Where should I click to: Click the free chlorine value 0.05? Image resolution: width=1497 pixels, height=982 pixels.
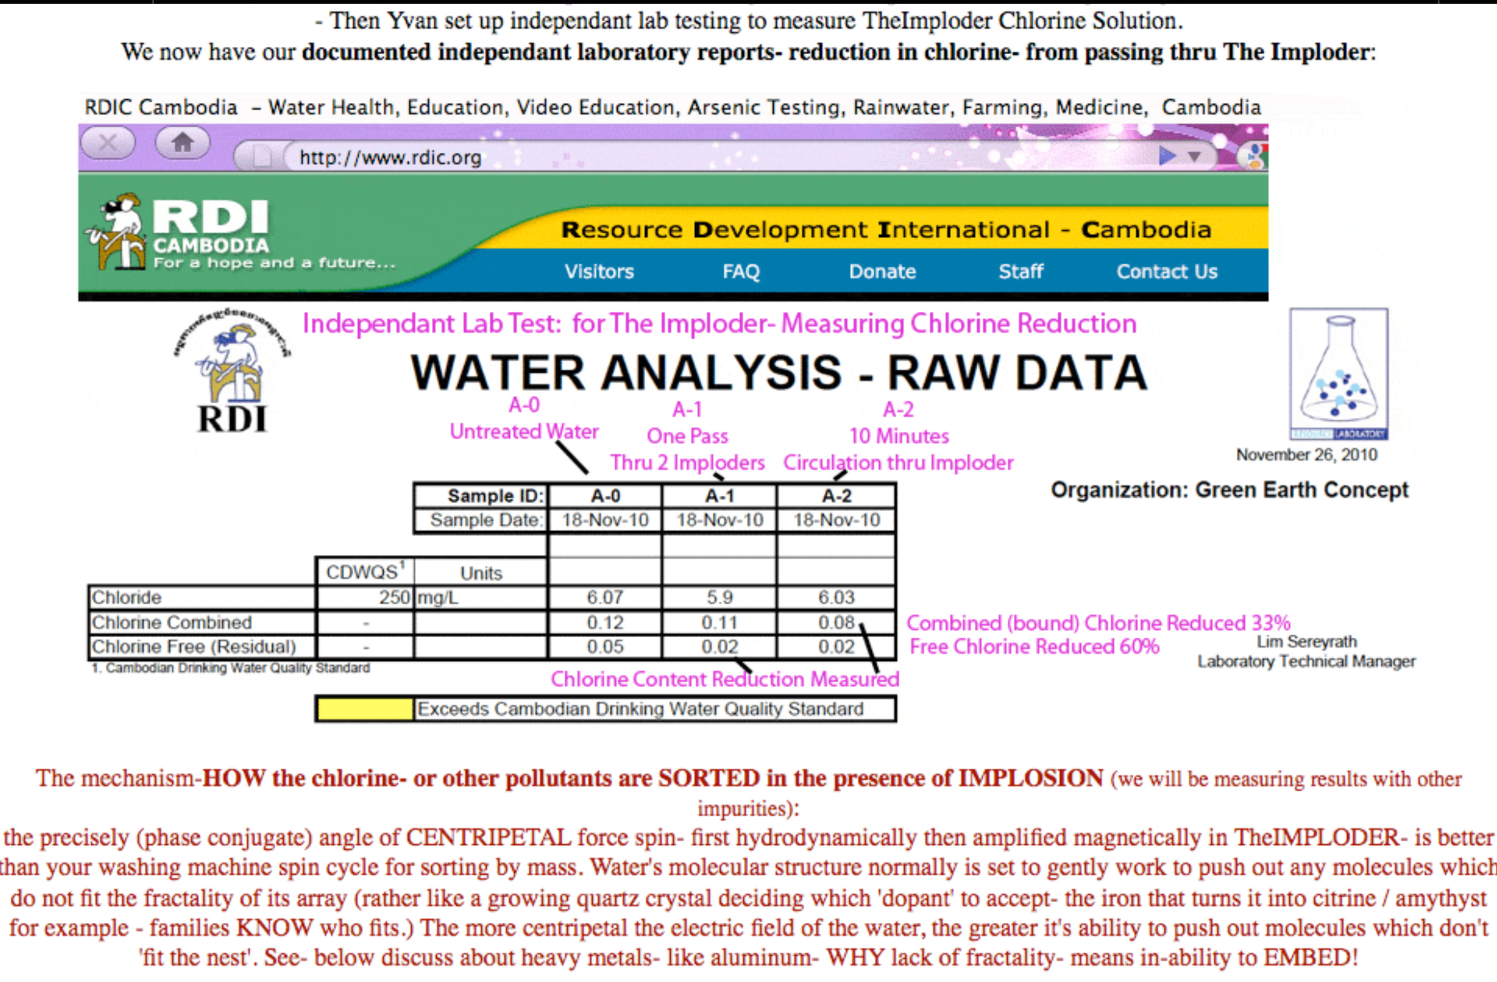tap(605, 647)
